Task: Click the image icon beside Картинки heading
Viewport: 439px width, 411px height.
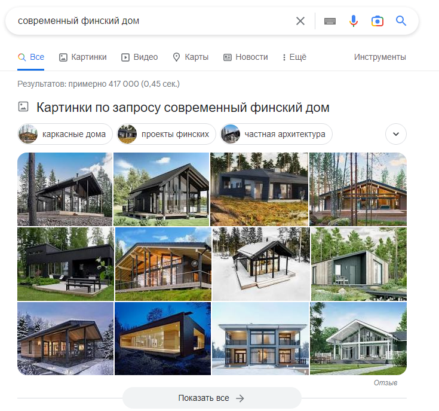Action: tap(23, 106)
